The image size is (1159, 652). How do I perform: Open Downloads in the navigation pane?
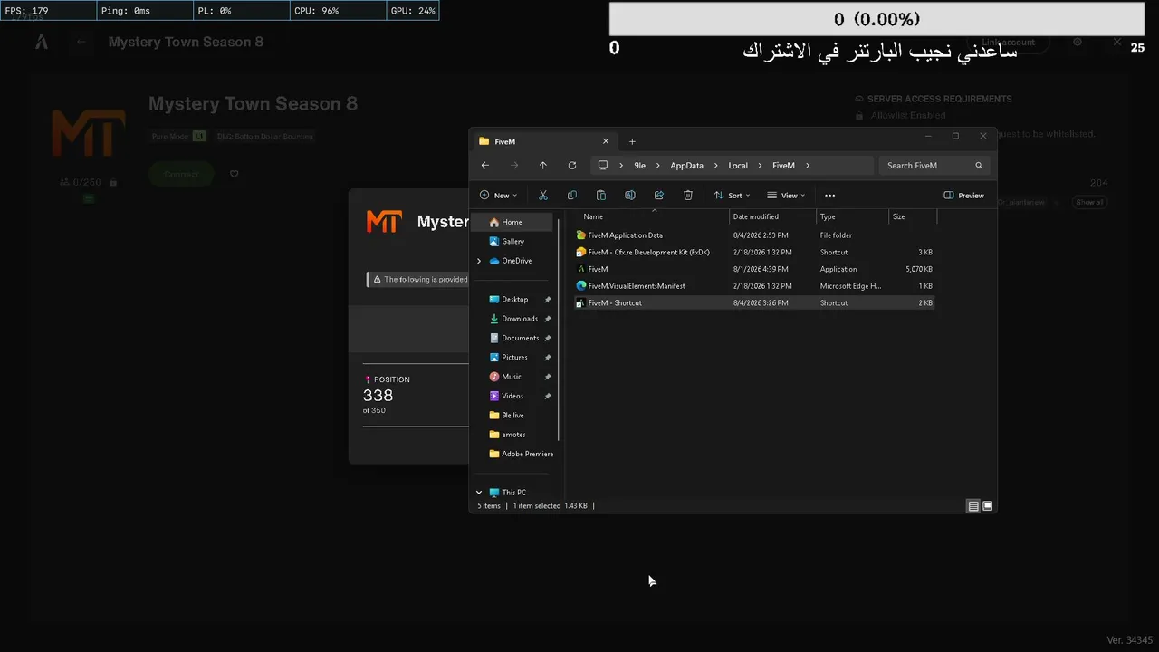tap(513, 319)
